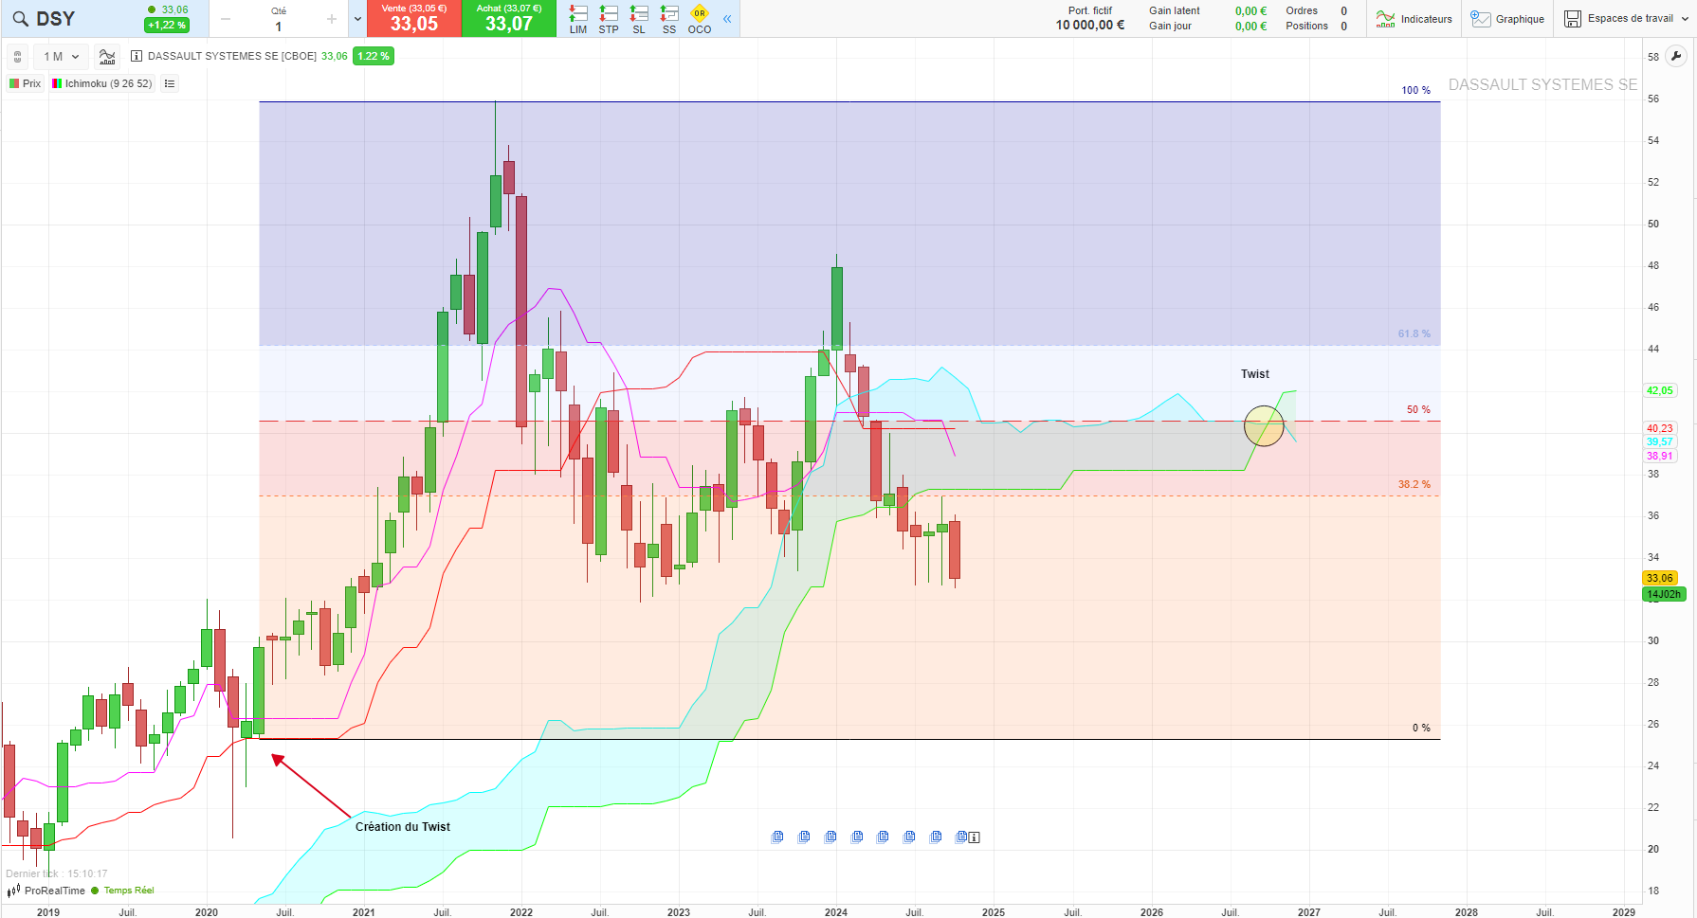Image resolution: width=1697 pixels, height=918 pixels.
Task: Sell at the Vente price 33,05
Action: 414,19
